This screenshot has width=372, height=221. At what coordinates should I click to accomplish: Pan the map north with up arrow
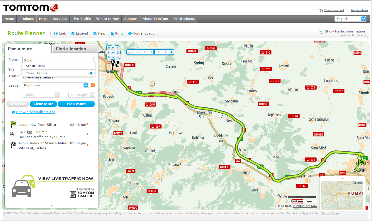click(113, 48)
